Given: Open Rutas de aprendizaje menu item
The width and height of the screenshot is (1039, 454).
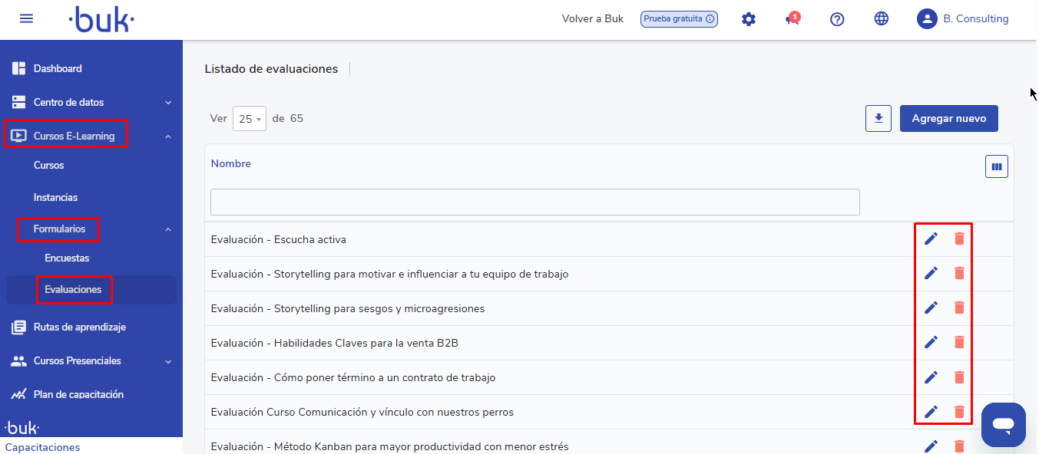Looking at the screenshot, I should pyautogui.click(x=79, y=327).
